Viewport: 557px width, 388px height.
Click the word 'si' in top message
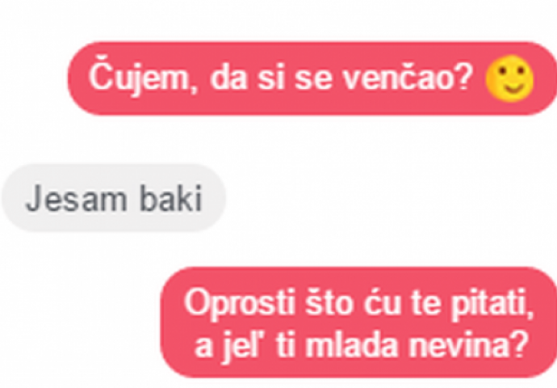(x=270, y=78)
